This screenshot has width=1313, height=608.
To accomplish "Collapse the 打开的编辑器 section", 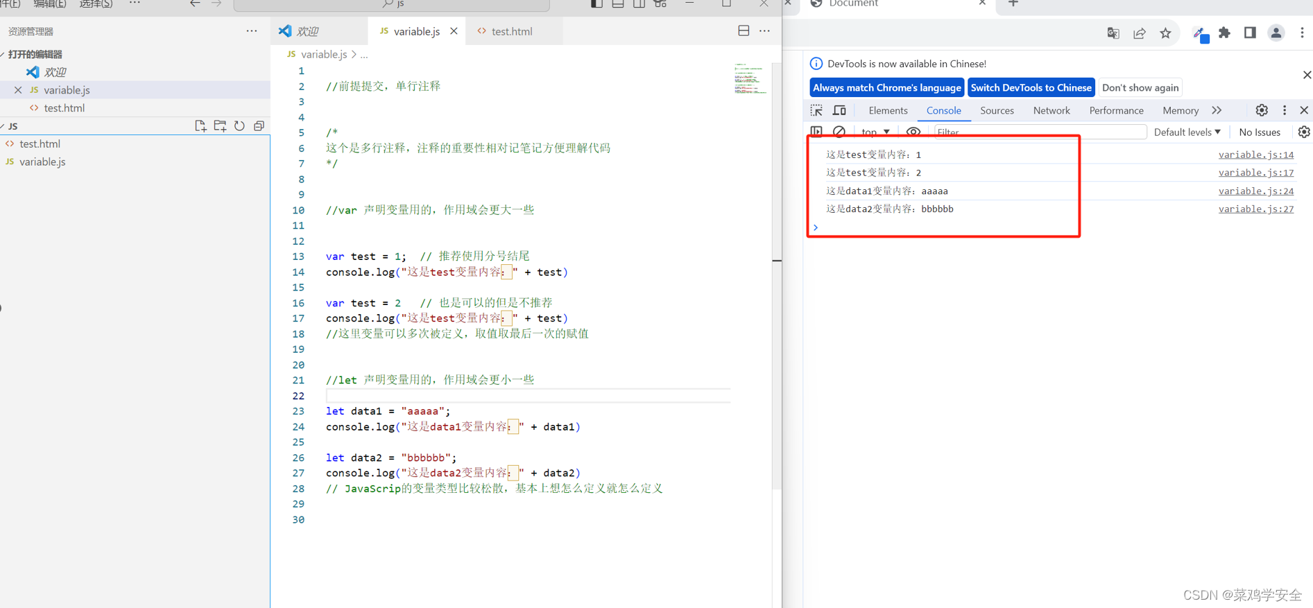I will coord(35,54).
